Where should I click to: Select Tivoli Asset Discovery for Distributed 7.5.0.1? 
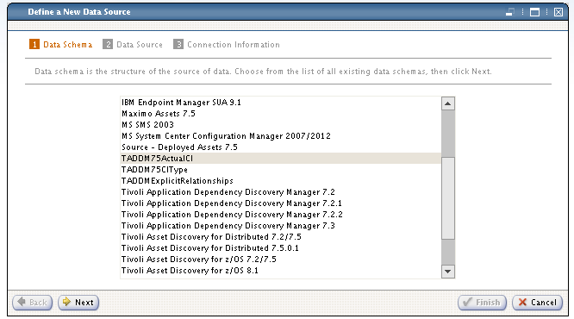point(280,248)
